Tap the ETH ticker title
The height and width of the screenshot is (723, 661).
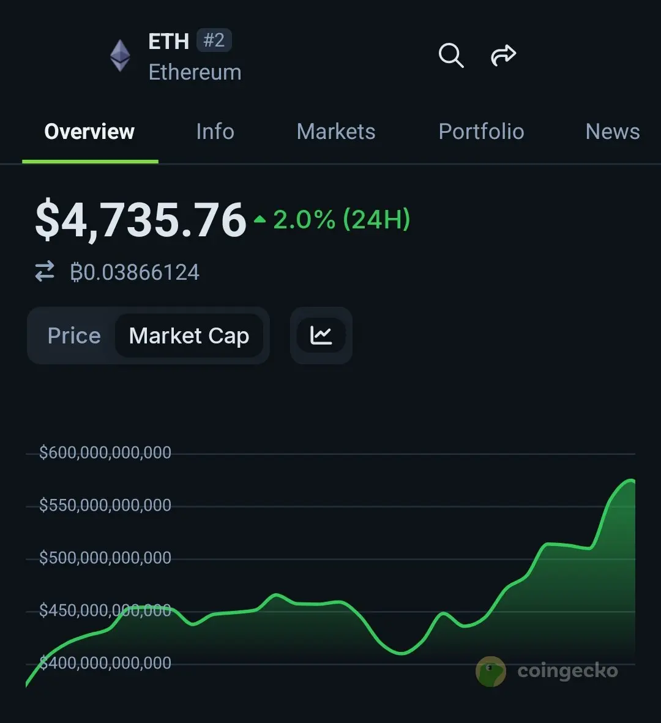[169, 42]
